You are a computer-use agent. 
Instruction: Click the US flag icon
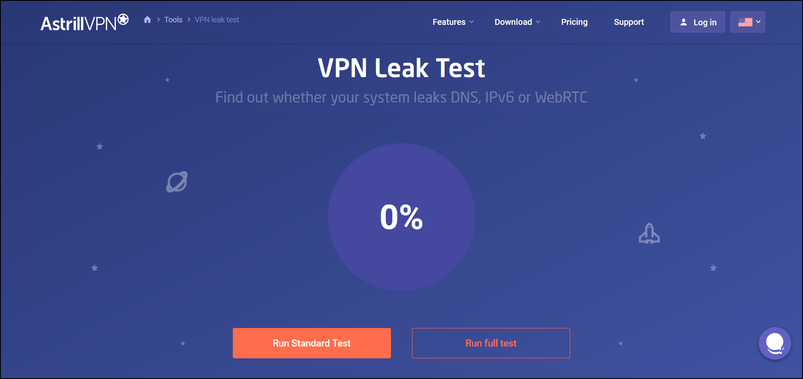tap(745, 22)
